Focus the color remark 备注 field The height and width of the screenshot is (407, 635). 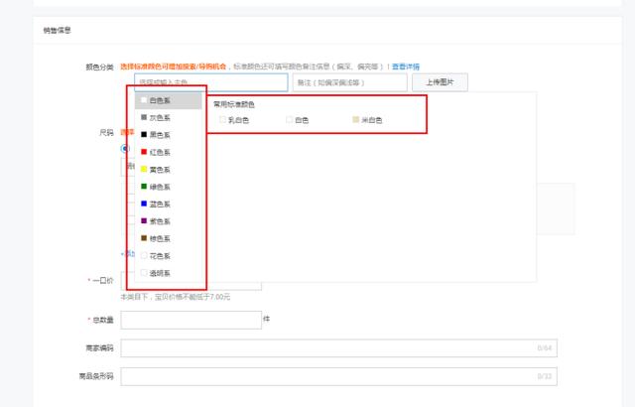click(x=350, y=82)
